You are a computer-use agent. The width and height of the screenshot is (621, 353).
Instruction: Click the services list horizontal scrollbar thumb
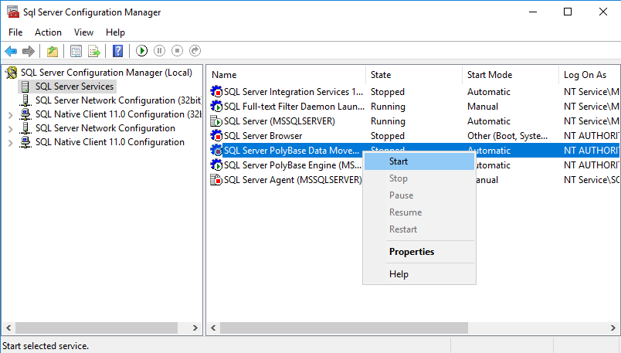click(344, 328)
